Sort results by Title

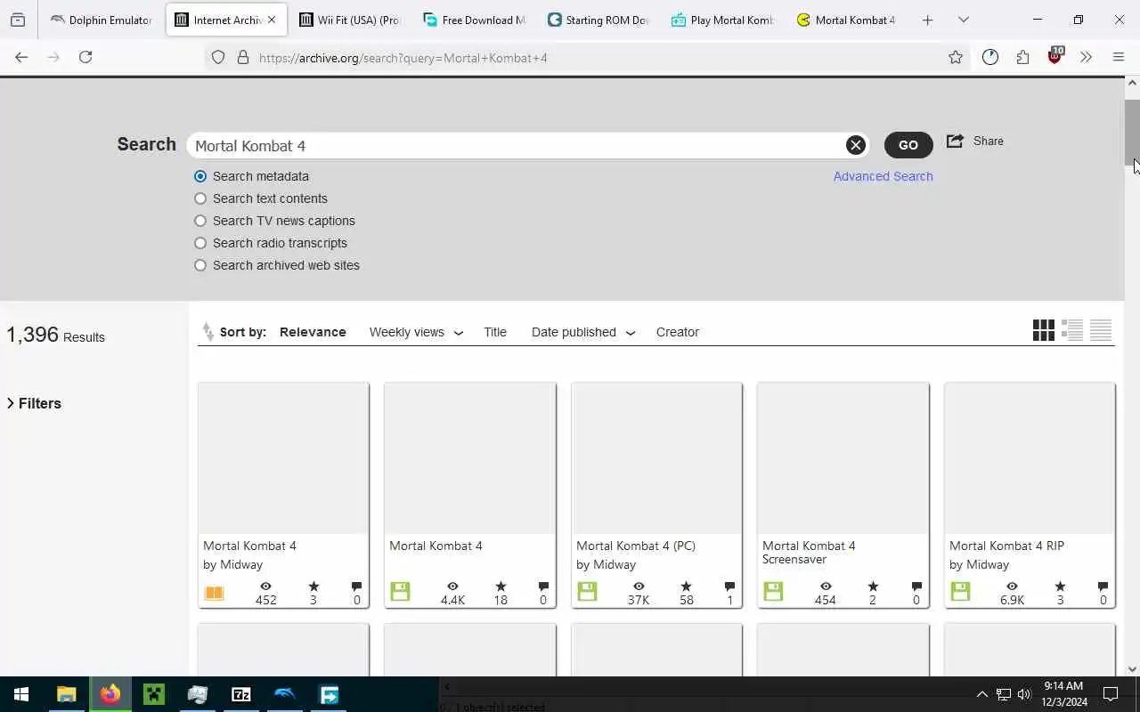[495, 332]
